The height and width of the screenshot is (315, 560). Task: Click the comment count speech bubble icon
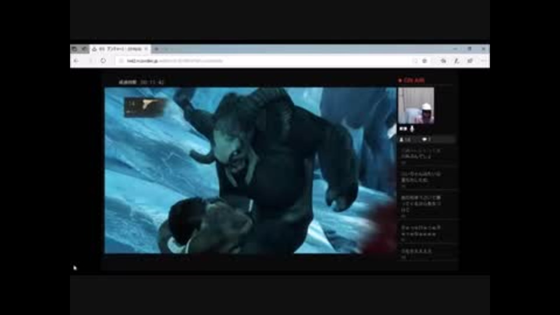tap(424, 139)
